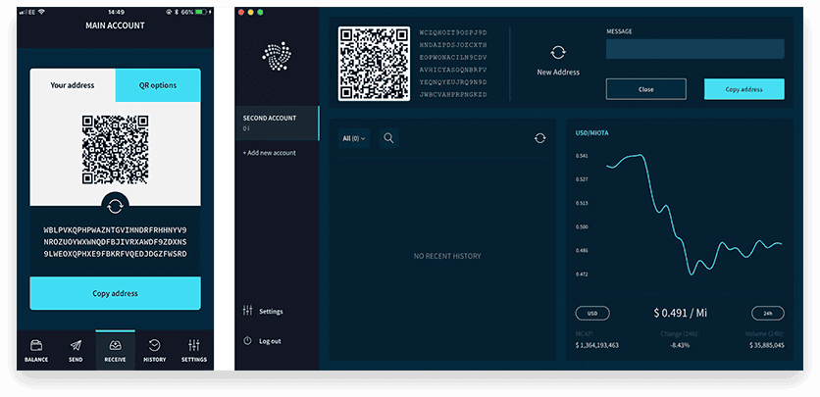This screenshot has height=397, width=820.
Task: Open the Balance tab in mobile wallet
Action: pos(36,351)
